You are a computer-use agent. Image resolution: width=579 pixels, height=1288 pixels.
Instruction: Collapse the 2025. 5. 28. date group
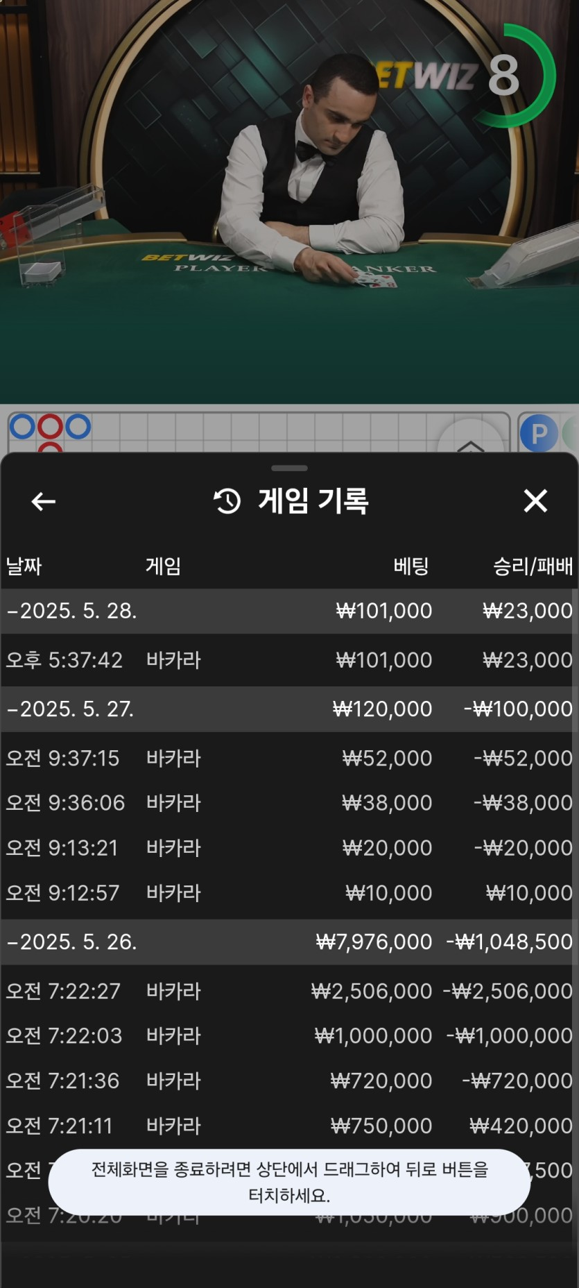(289, 611)
